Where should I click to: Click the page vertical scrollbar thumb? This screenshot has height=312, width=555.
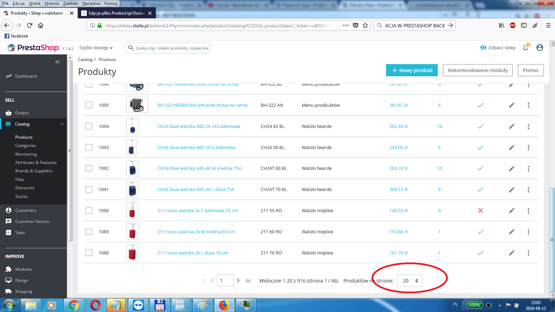tap(552, 240)
